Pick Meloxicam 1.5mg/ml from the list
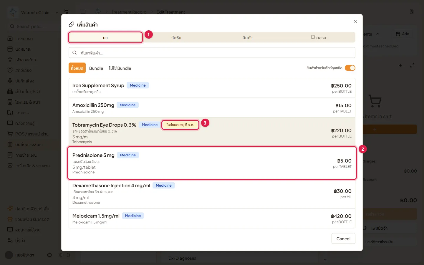The height and width of the screenshot is (265, 424). click(x=212, y=218)
